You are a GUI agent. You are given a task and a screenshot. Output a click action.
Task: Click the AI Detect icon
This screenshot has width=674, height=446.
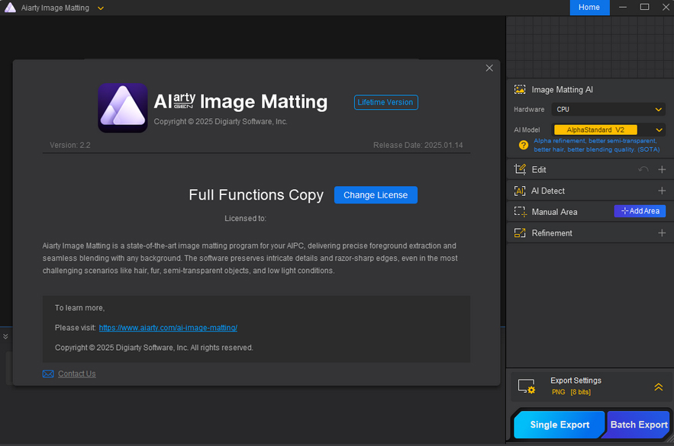[520, 191]
